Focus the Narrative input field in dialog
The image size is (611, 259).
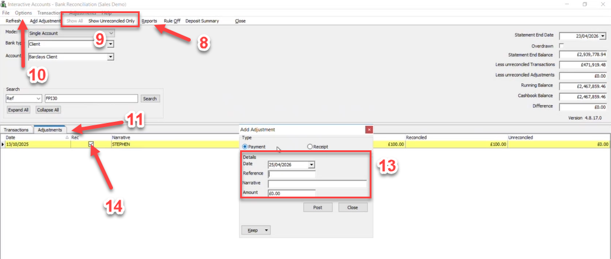tap(317, 184)
